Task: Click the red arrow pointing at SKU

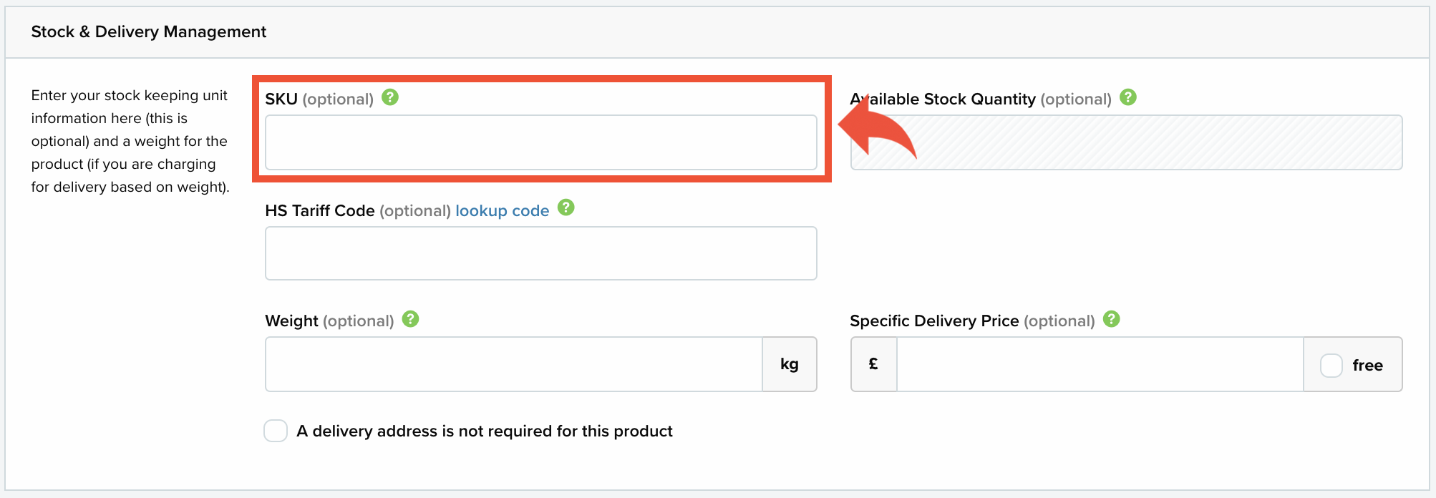Action: (877, 127)
